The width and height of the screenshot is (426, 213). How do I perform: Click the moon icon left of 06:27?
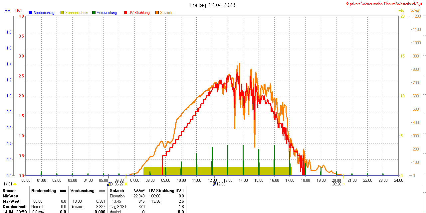tap(108, 184)
